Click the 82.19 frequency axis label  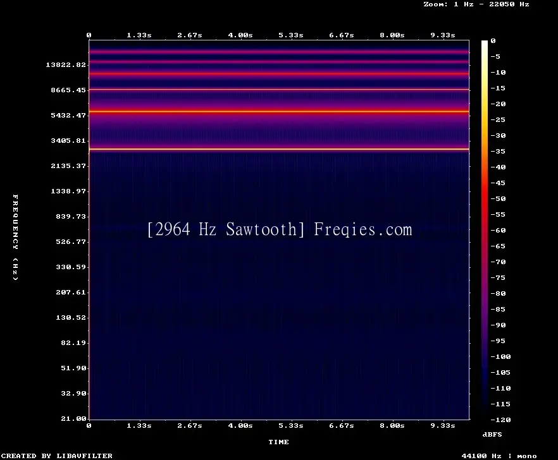point(73,342)
